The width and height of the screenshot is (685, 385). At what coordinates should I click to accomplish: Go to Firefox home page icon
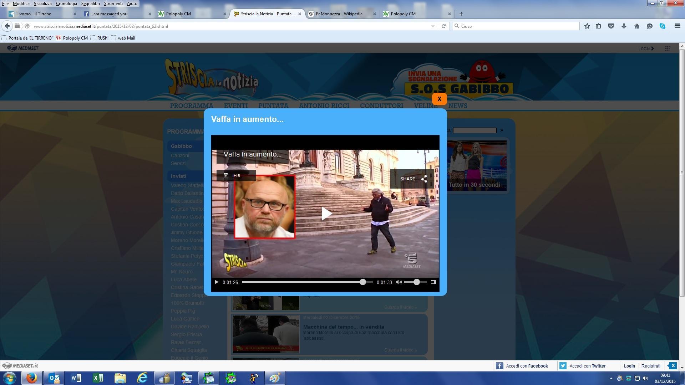(637, 26)
